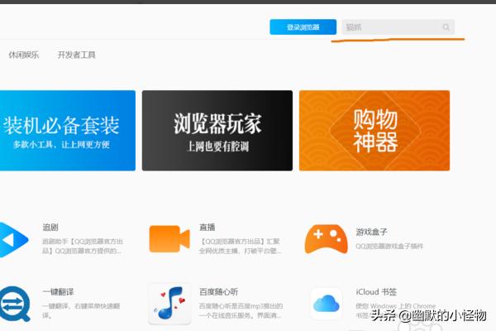
Task: Click the QQ浏览器游戏盒子插件 description text
Action: [389, 246]
